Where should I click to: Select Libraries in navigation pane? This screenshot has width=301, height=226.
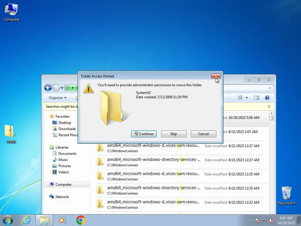pos(62,147)
